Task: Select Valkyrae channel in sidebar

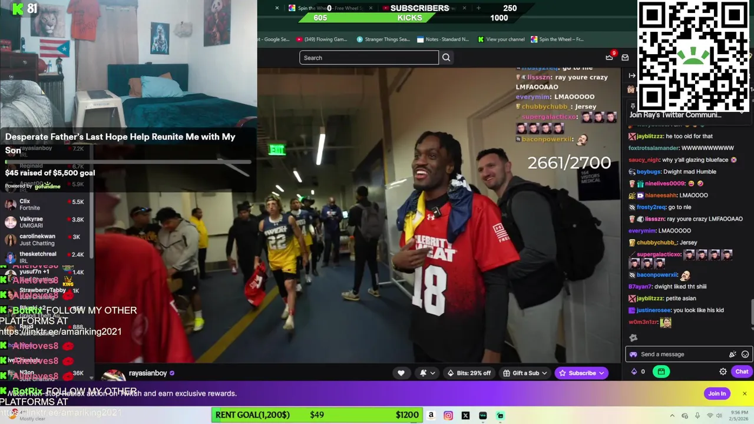Action: point(45,222)
